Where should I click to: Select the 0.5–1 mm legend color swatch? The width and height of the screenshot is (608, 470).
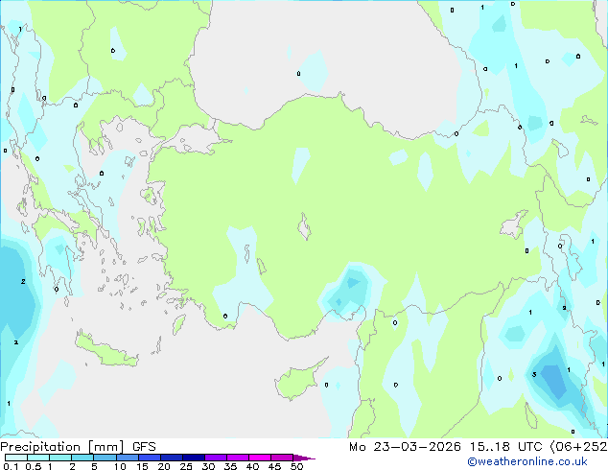tap(38, 458)
